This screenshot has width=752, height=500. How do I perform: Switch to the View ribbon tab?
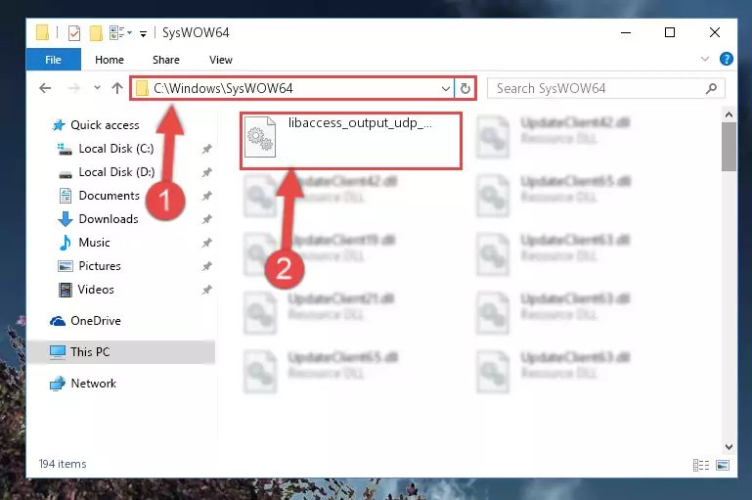coord(221,60)
